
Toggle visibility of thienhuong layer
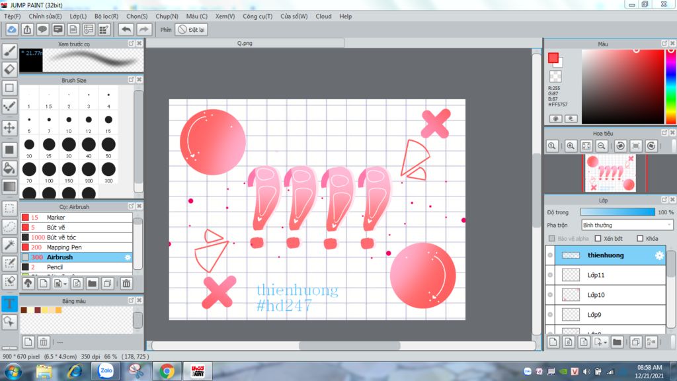click(x=550, y=255)
